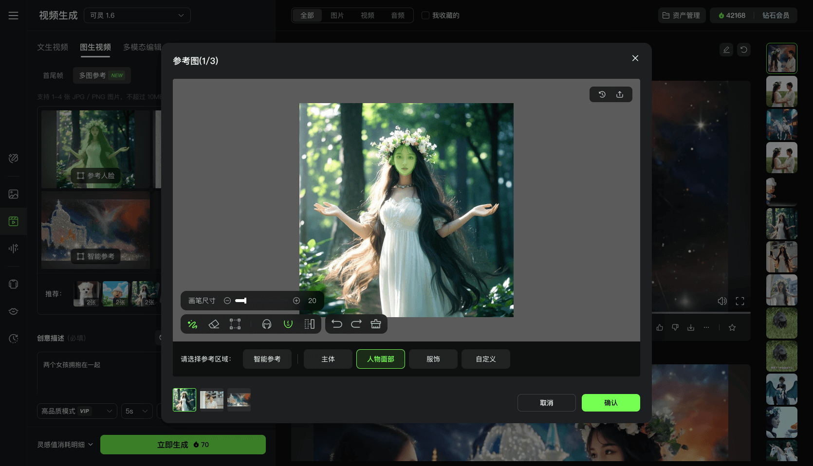
Task: Open the 可灵 1.6 model dropdown
Action: click(137, 16)
